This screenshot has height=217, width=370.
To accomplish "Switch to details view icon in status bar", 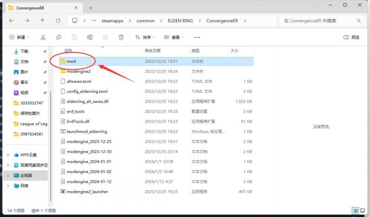I will click(x=355, y=211).
